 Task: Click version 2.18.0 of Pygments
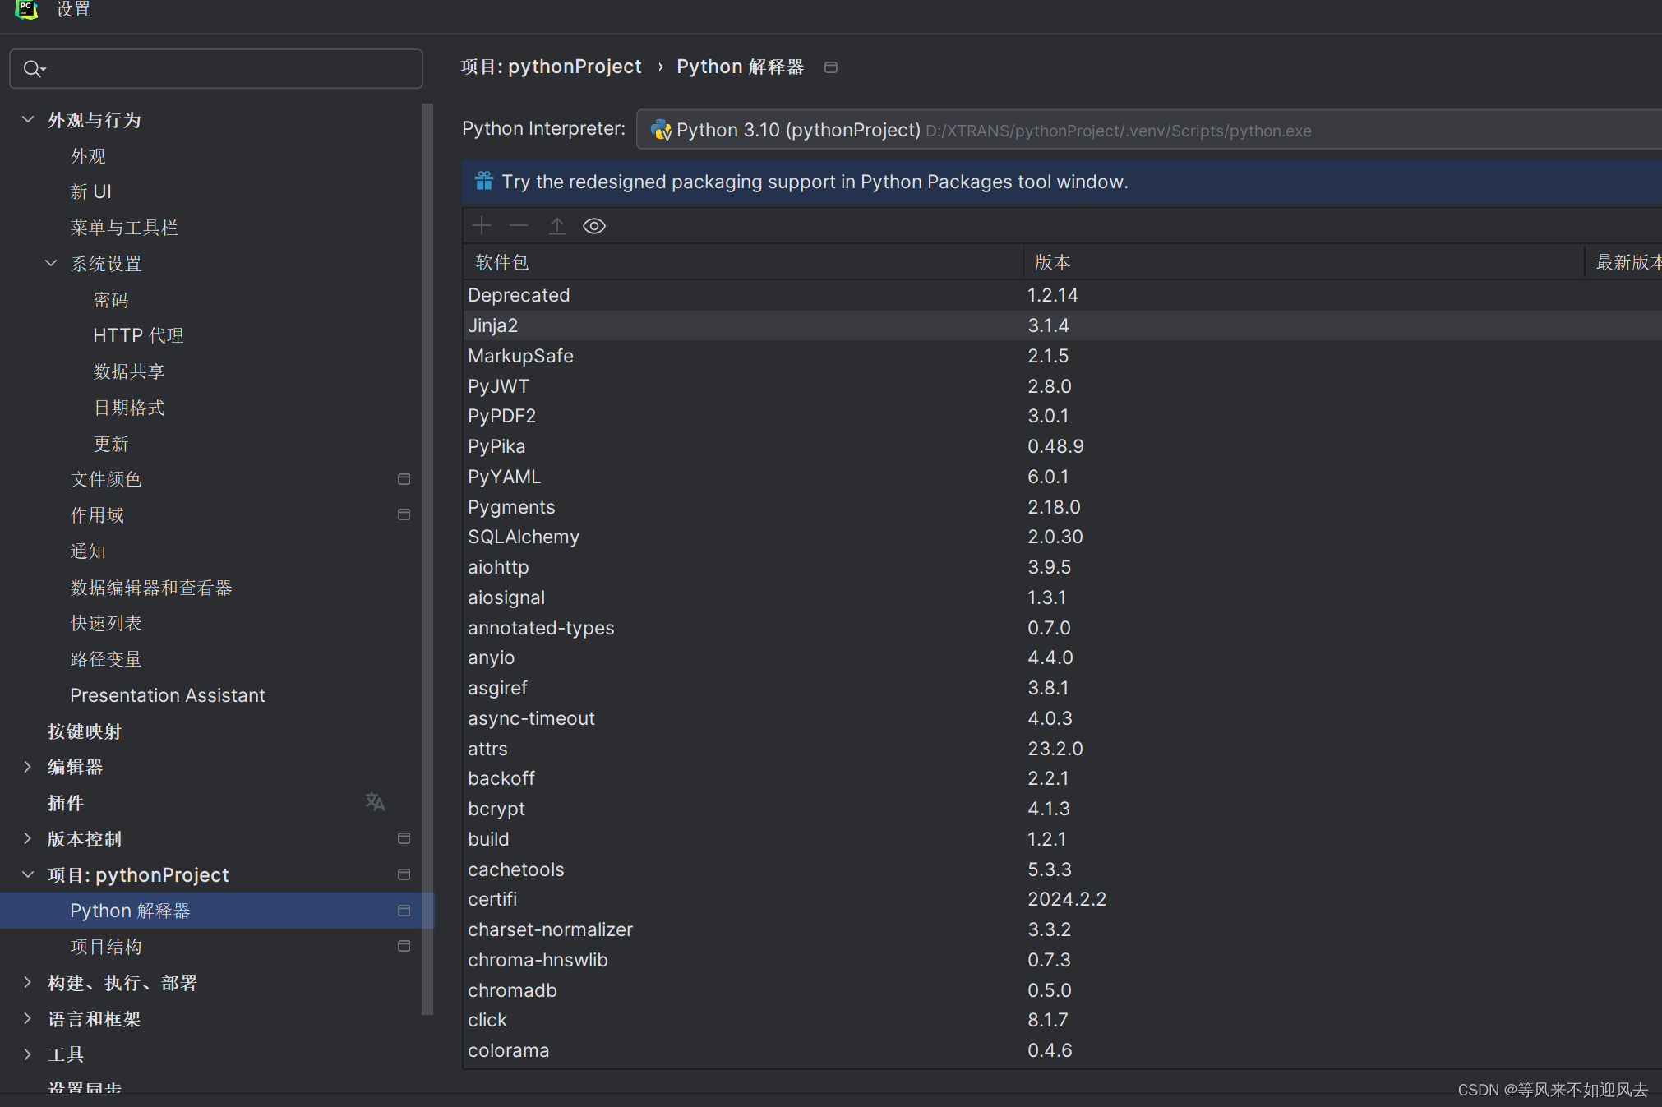point(1054,507)
